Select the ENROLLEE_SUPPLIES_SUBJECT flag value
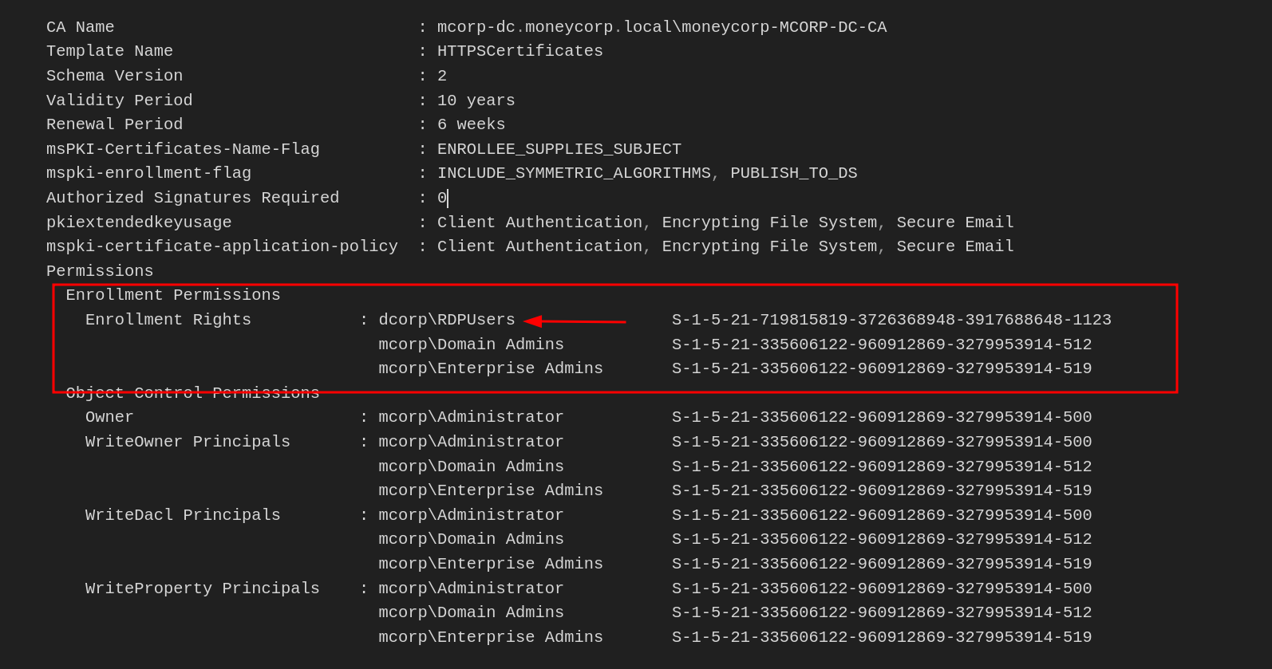The image size is (1272, 669). pos(559,149)
